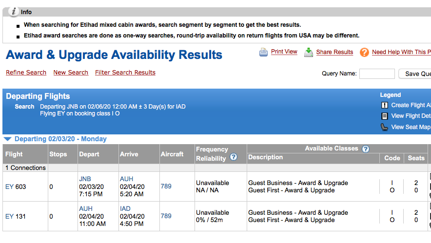
Task: Click the Frequency Reliability help icon
Action: [234, 157]
